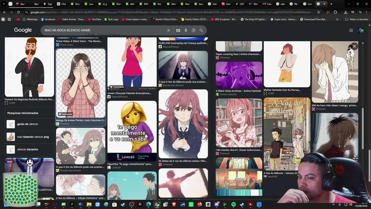This screenshot has width=371, height=209.
Task: Open the 'A Voz do Silêncio – Volume 01' cover
Action: (287, 134)
